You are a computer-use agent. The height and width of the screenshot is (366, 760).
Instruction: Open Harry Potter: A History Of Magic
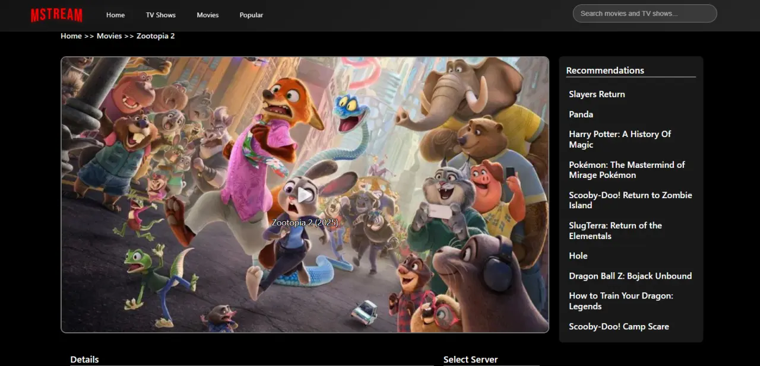620,139
